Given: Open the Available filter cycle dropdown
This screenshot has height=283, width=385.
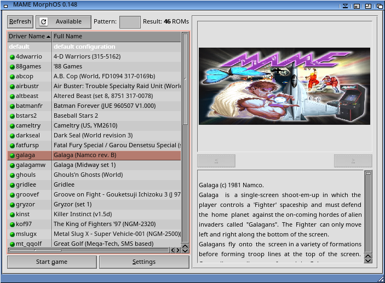Looking at the screenshot, I should (x=64, y=22).
